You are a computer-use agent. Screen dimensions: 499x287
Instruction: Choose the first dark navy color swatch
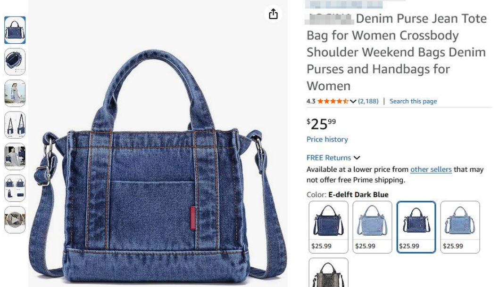328,227
